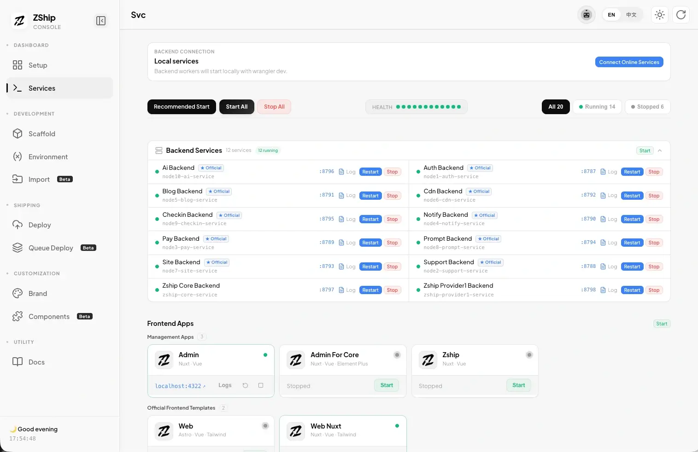Switch language to EN
The width and height of the screenshot is (698, 452).
(611, 15)
